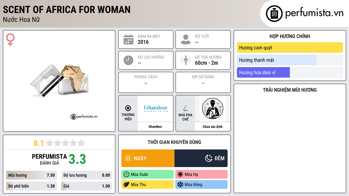Click the clock icon for Độ lưu hương

[x=128, y=60]
